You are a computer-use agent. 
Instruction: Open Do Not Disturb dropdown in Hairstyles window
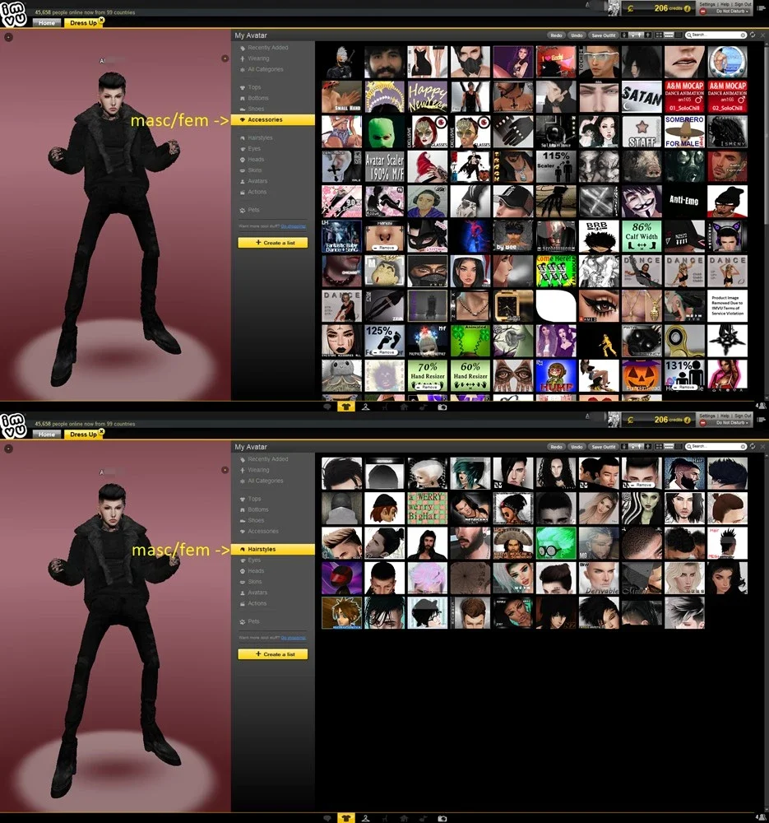click(x=731, y=422)
